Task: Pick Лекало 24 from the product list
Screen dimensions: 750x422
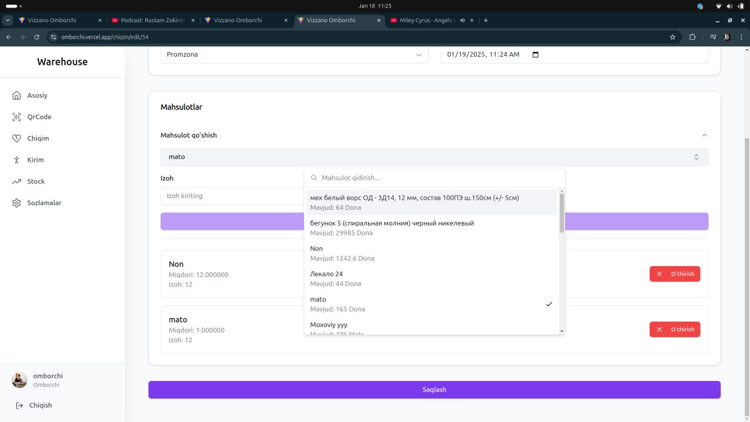Action: coord(431,278)
